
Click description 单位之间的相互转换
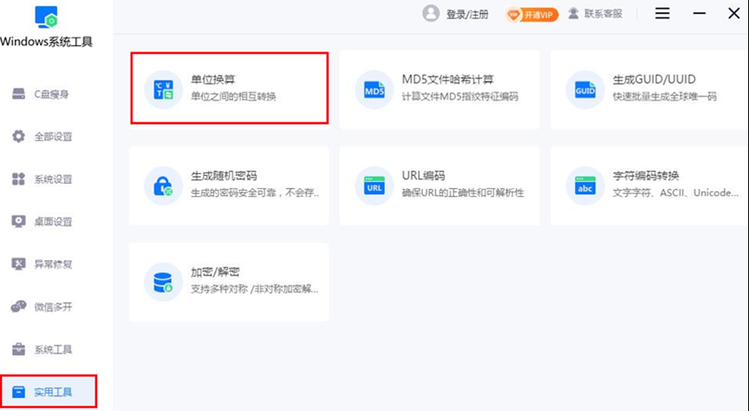coord(233,96)
